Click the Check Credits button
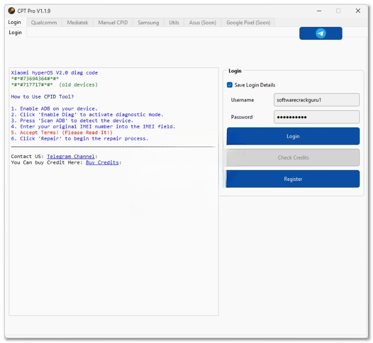 (293, 158)
